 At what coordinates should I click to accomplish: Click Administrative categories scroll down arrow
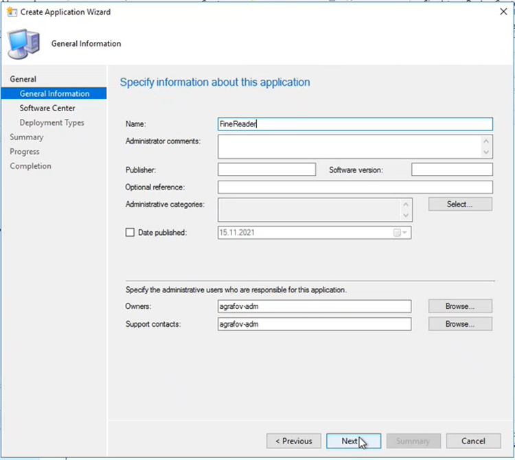coord(406,216)
